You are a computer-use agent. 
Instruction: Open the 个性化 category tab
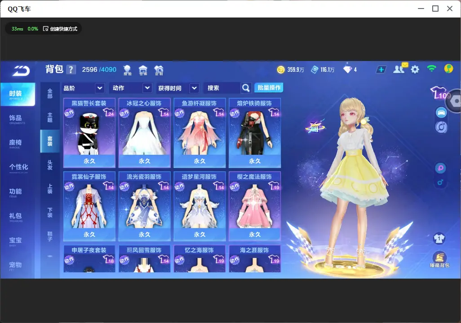[x=18, y=168]
